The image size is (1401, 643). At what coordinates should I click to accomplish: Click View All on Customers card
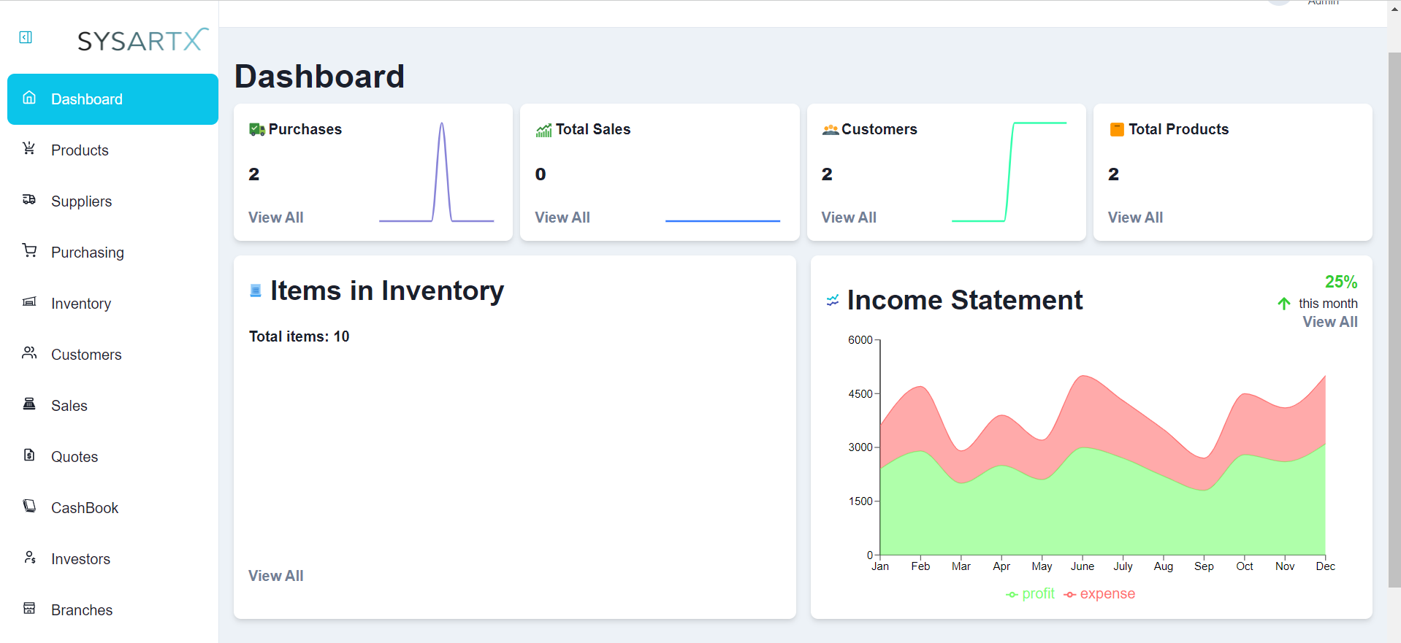(849, 217)
